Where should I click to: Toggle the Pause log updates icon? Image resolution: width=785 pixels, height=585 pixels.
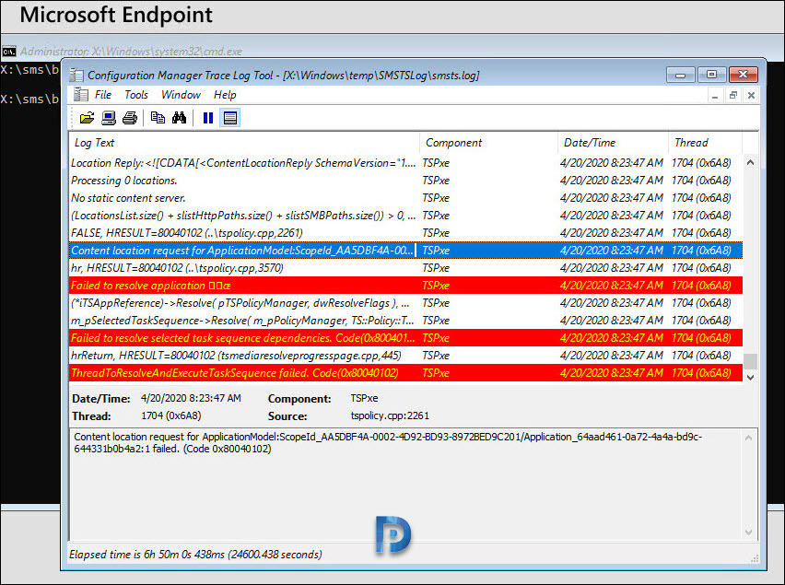click(207, 118)
